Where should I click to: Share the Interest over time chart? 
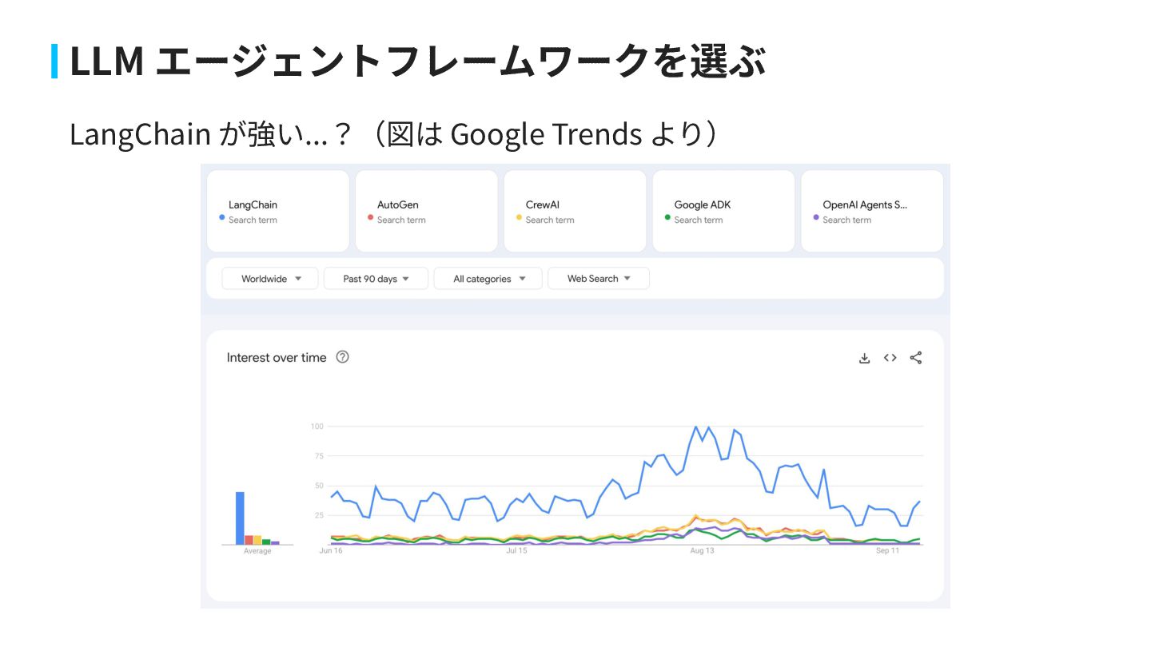(x=916, y=358)
